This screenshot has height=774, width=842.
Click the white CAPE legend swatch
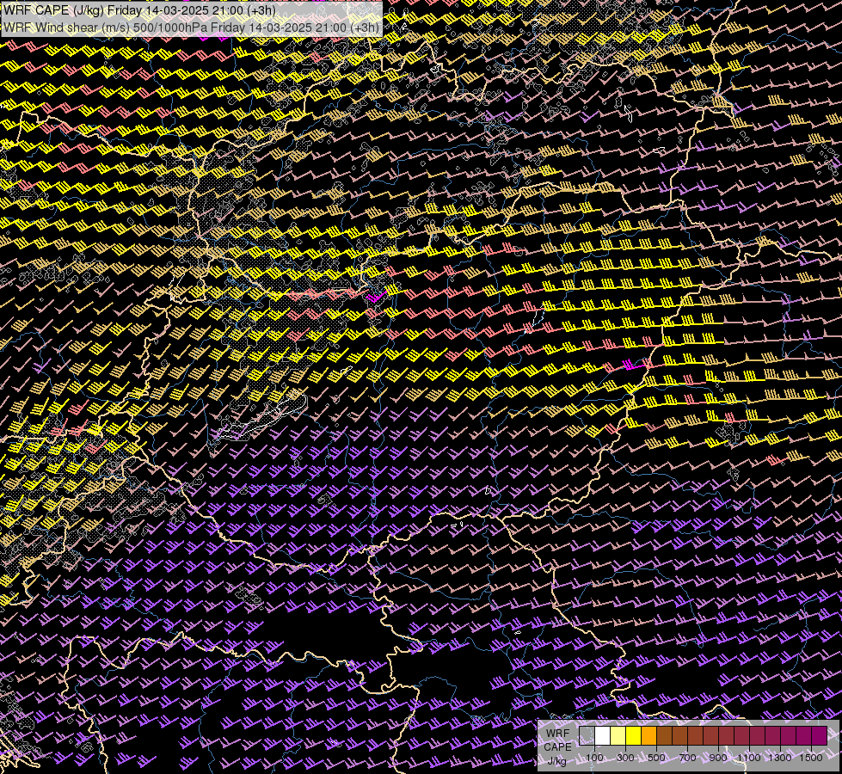(x=603, y=736)
